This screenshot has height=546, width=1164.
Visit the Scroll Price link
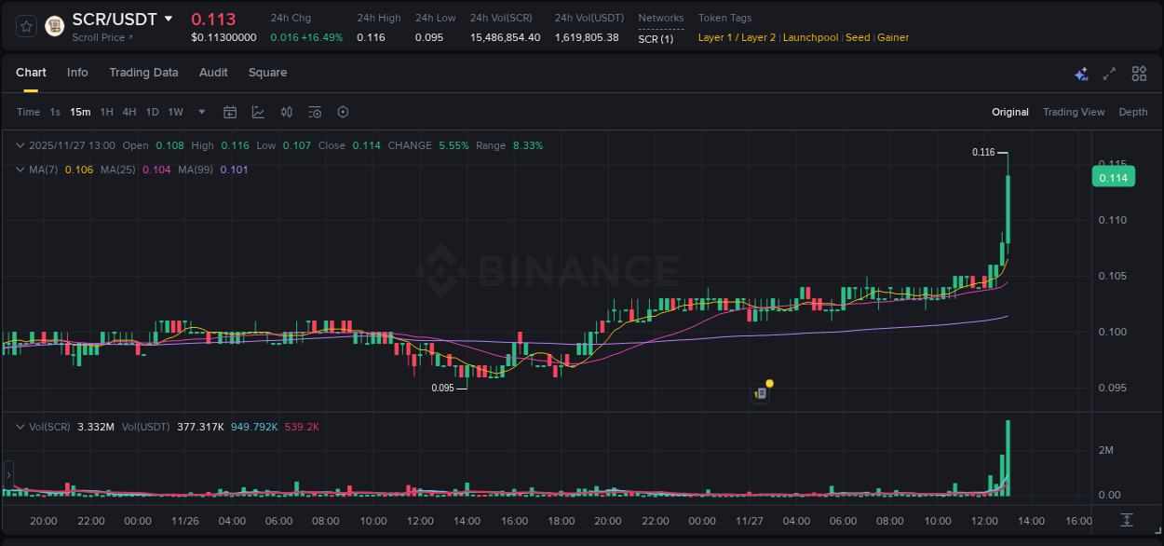click(x=100, y=37)
